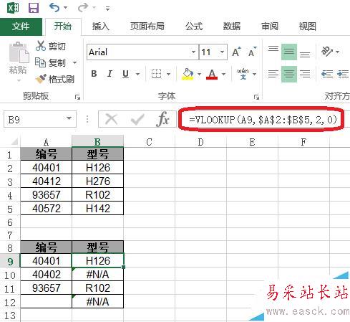This screenshot has height=322, width=350.
Task: Open the Arial font name dropdown
Action: point(193,52)
